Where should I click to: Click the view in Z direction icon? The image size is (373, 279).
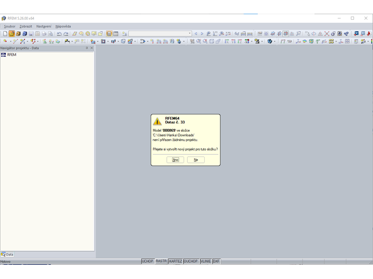tap(240, 41)
